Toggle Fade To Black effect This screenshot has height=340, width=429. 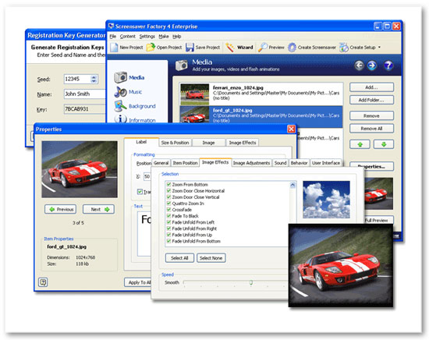coord(168,216)
